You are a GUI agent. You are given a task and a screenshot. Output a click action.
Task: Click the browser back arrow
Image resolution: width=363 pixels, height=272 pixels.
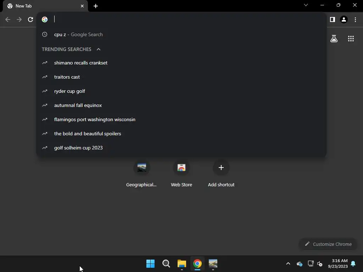tap(8, 19)
